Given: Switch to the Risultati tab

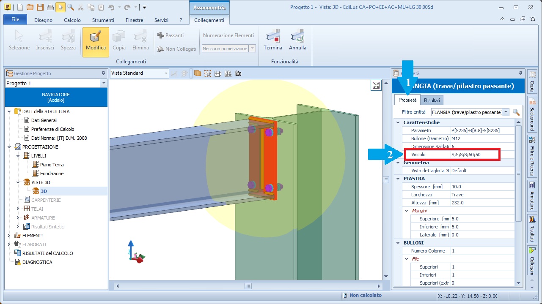Looking at the screenshot, I should pos(432,100).
